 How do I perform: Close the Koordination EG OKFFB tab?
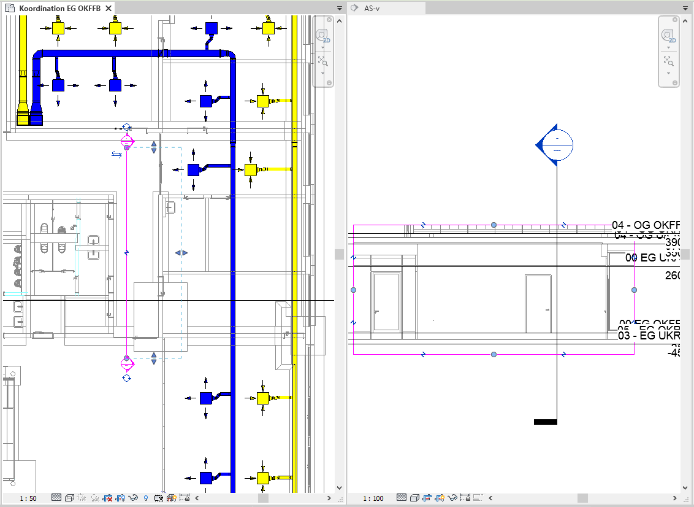pyautogui.click(x=109, y=9)
